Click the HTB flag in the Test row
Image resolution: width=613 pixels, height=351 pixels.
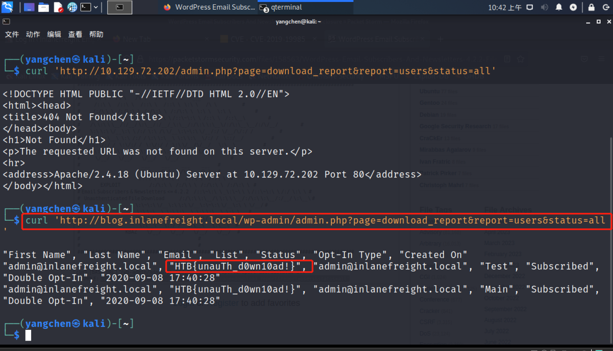[x=235, y=266]
